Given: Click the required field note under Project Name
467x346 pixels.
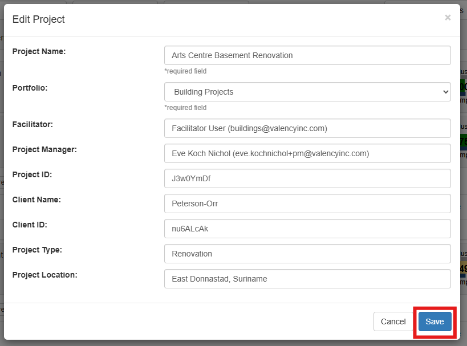Looking at the screenshot, I should pos(185,71).
